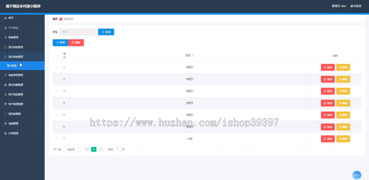
Task: Click the 共 7 条 total count text
Action: coord(57,149)
